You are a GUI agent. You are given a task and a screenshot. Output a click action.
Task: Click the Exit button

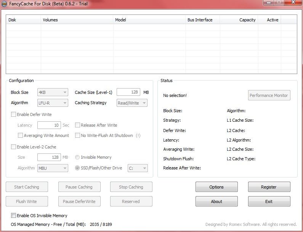(x=269, y=201)
